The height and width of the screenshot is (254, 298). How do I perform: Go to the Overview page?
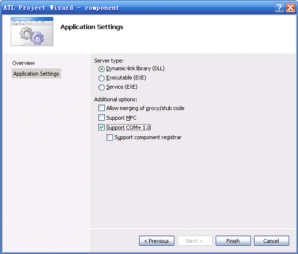[x=23, y=63]
